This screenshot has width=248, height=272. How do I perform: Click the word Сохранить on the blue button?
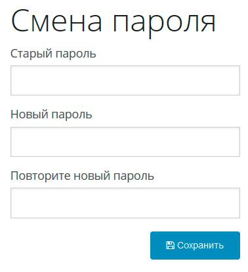201,245
